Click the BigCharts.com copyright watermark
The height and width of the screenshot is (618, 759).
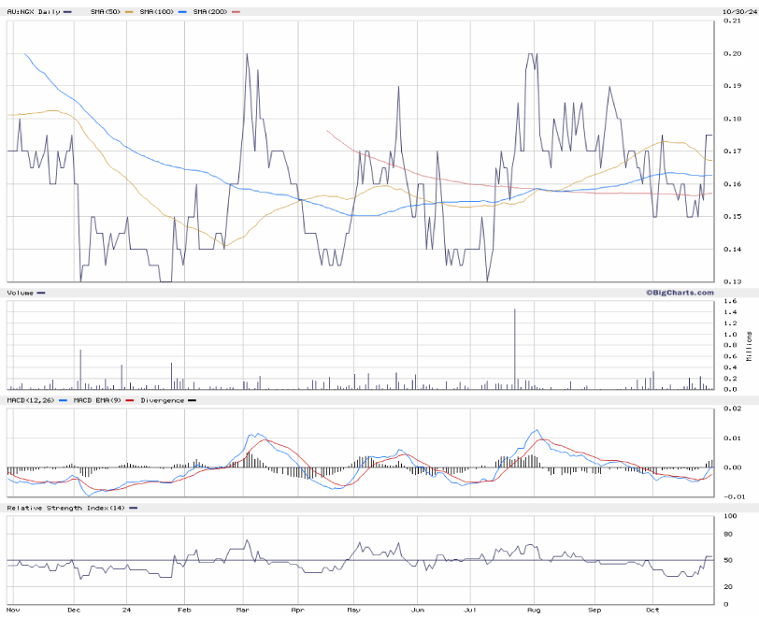pos(679,292)
